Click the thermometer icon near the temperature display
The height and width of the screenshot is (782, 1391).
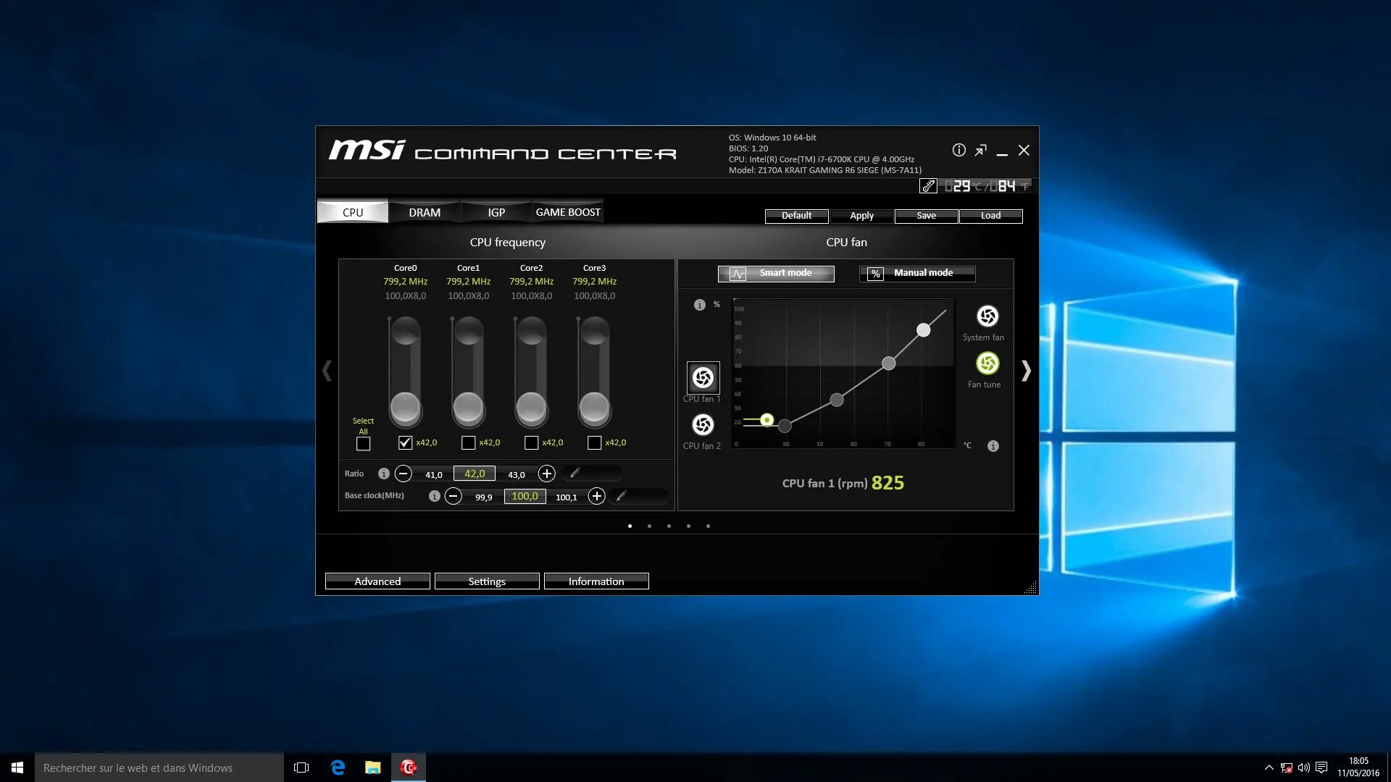pyautogui.click(x=928, y=186)
